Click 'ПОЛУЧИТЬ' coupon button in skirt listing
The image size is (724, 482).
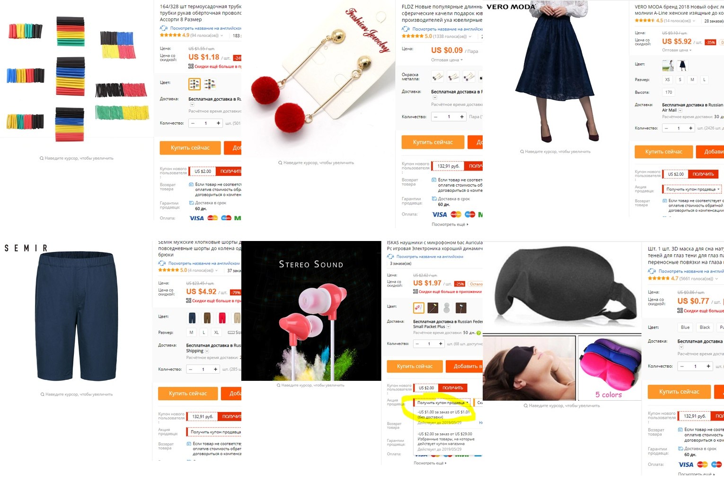click(703, 174)
